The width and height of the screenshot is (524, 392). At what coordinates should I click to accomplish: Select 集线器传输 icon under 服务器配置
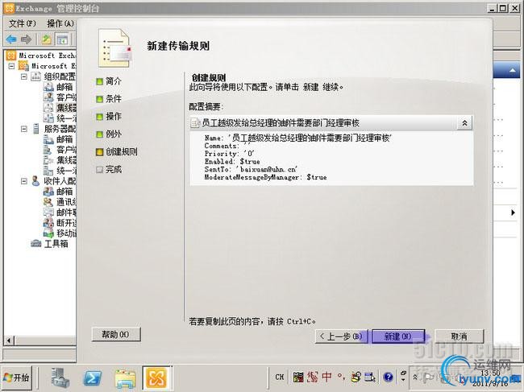pos(48,160)
